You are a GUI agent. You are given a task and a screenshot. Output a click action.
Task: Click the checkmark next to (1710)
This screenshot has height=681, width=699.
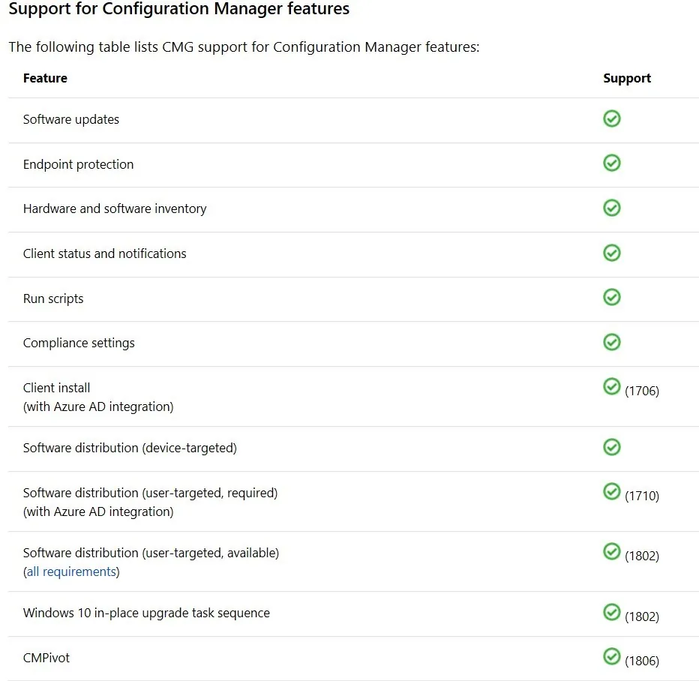(612, 491)
